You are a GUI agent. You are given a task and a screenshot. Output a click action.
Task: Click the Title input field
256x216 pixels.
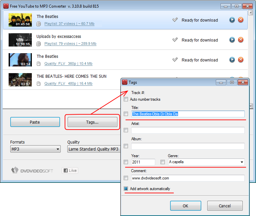[188, 114]
